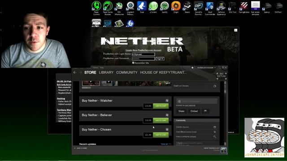This screenshot has height=161, width=287.
Task: Open HOUSE OF KEEFYTRUANT profile tab
Action: coord(163,72)
